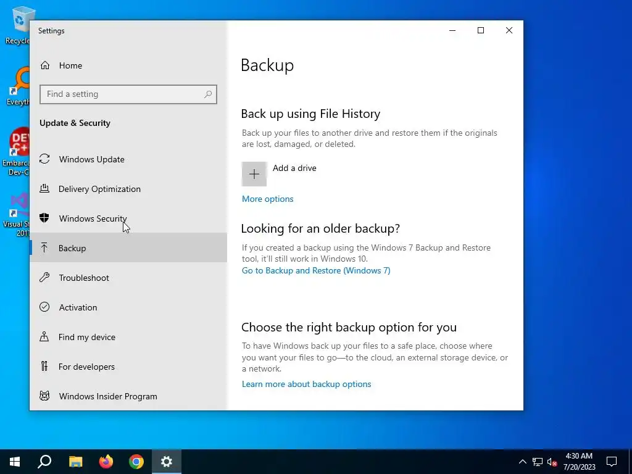Select the Everything search desktop shortcut
The image size is (632, 474).
pos(18,87)
